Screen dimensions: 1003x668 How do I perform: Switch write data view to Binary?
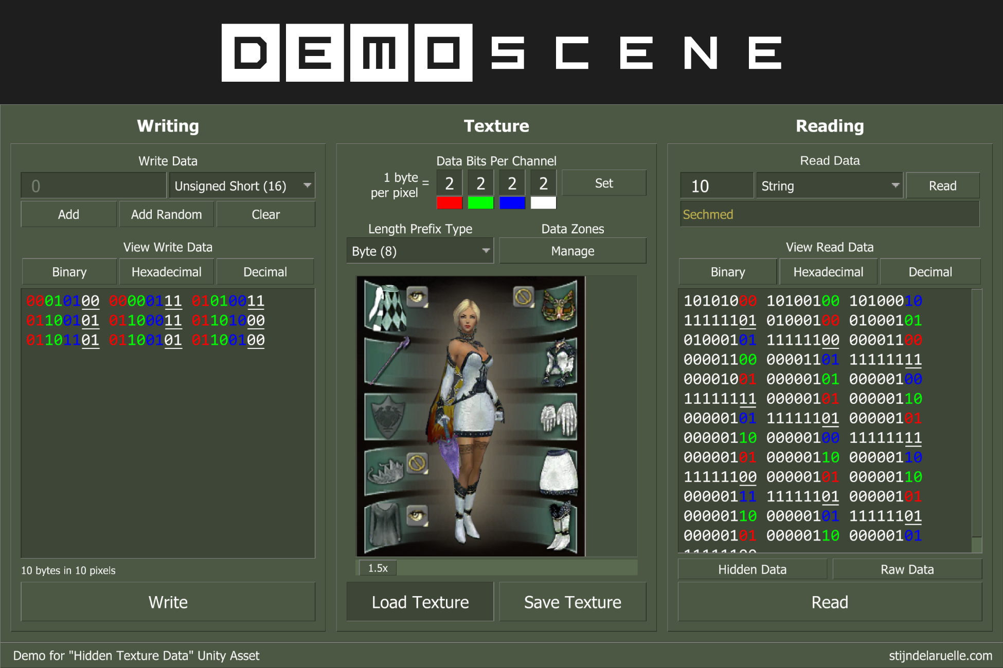(x=69, y=272)
